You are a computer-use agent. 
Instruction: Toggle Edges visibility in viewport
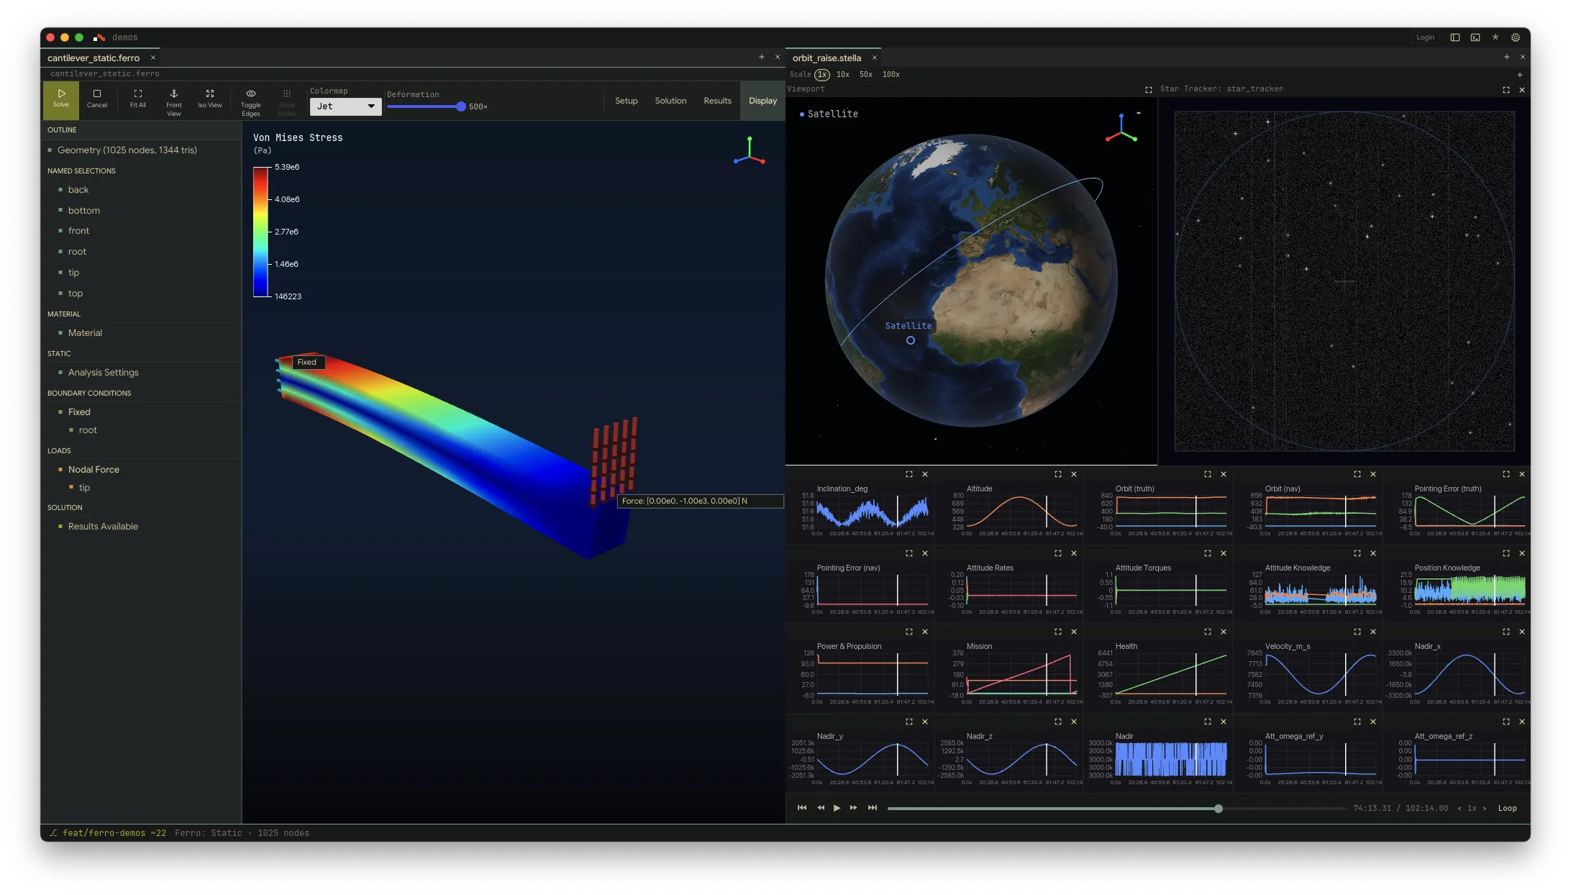coord(251,102)
